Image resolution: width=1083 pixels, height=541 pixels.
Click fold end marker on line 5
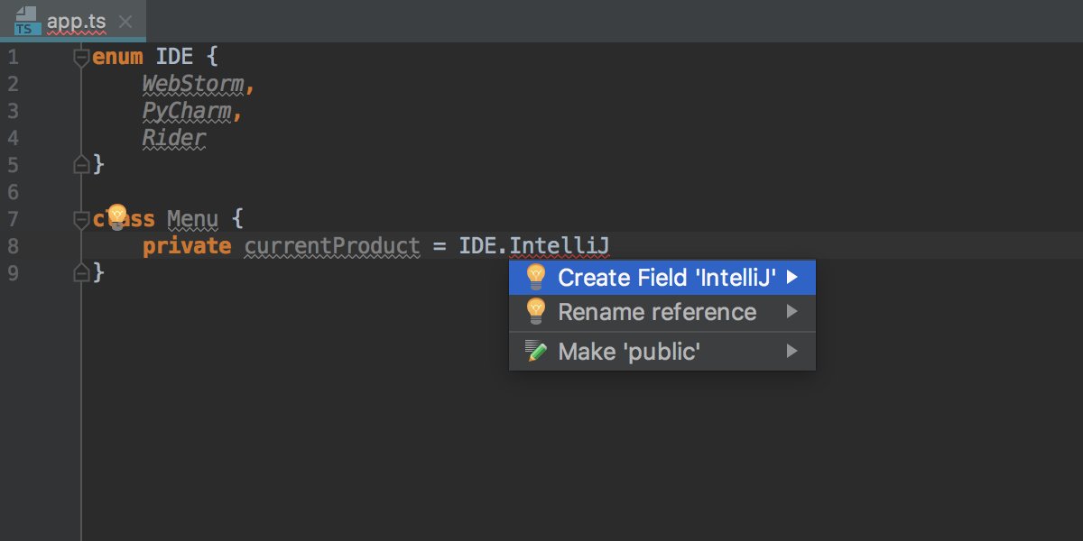point(81,165)
